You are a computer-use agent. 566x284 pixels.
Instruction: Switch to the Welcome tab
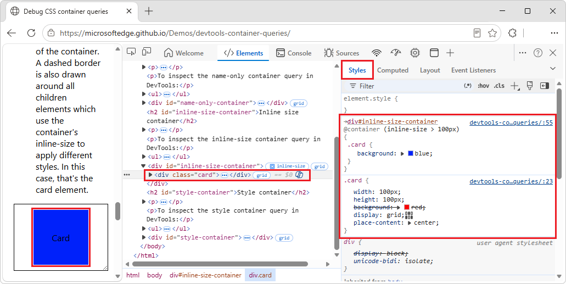(x=184, y=53)
